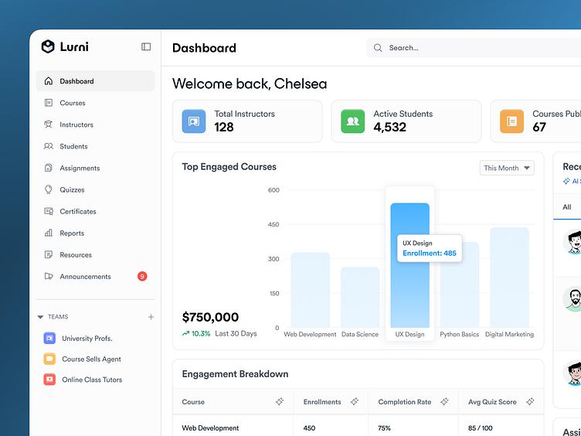The image size is (581, 436).
Task: Click the Course Sells Agent orange icon
Action: [49, 359]
